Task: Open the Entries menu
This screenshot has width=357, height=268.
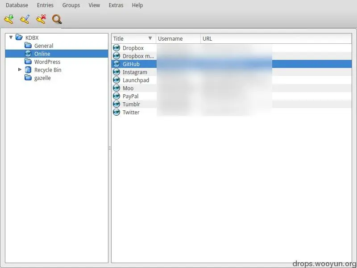Action: 45,5
